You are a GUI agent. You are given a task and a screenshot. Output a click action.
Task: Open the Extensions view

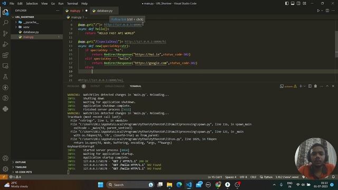coord(5,55)
